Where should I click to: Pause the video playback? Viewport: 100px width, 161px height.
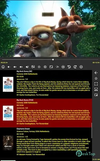81,67
